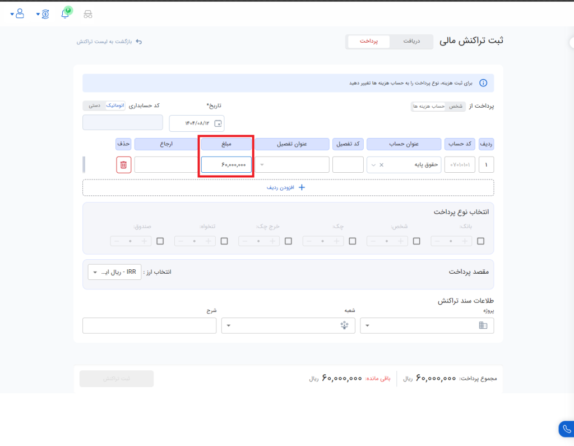The image size is (574, 446).
Task: Click the مبلغ amount input field
Action: 226,165
